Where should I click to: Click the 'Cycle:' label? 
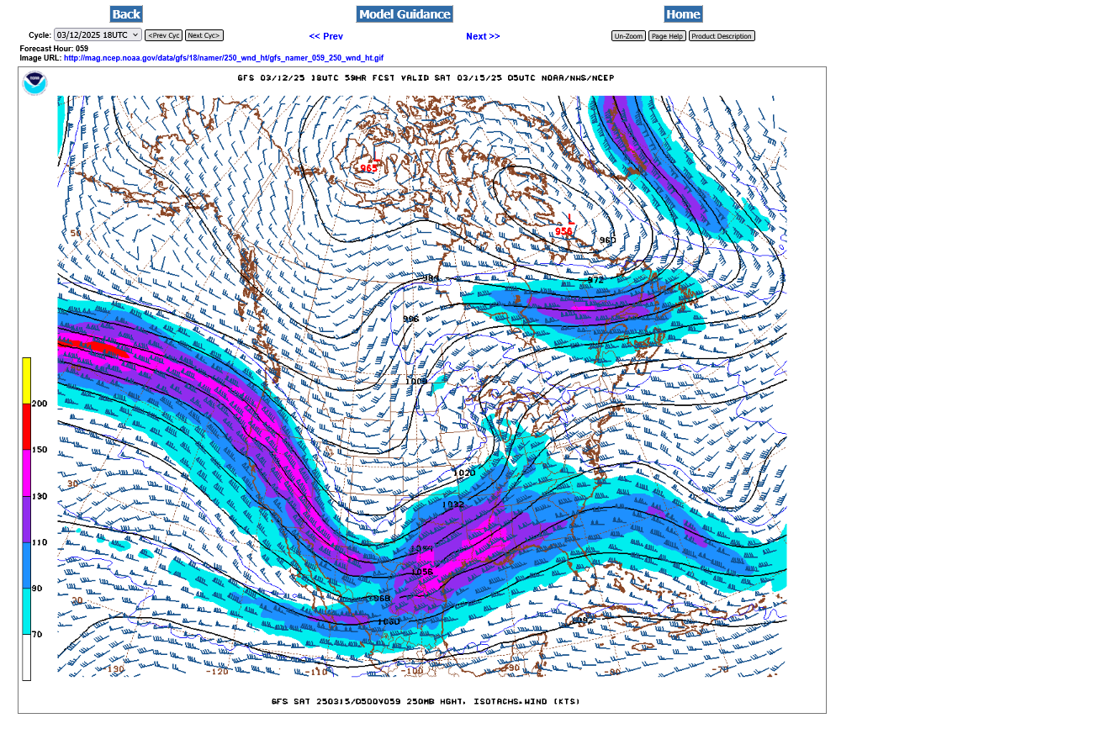coord(40,35)
